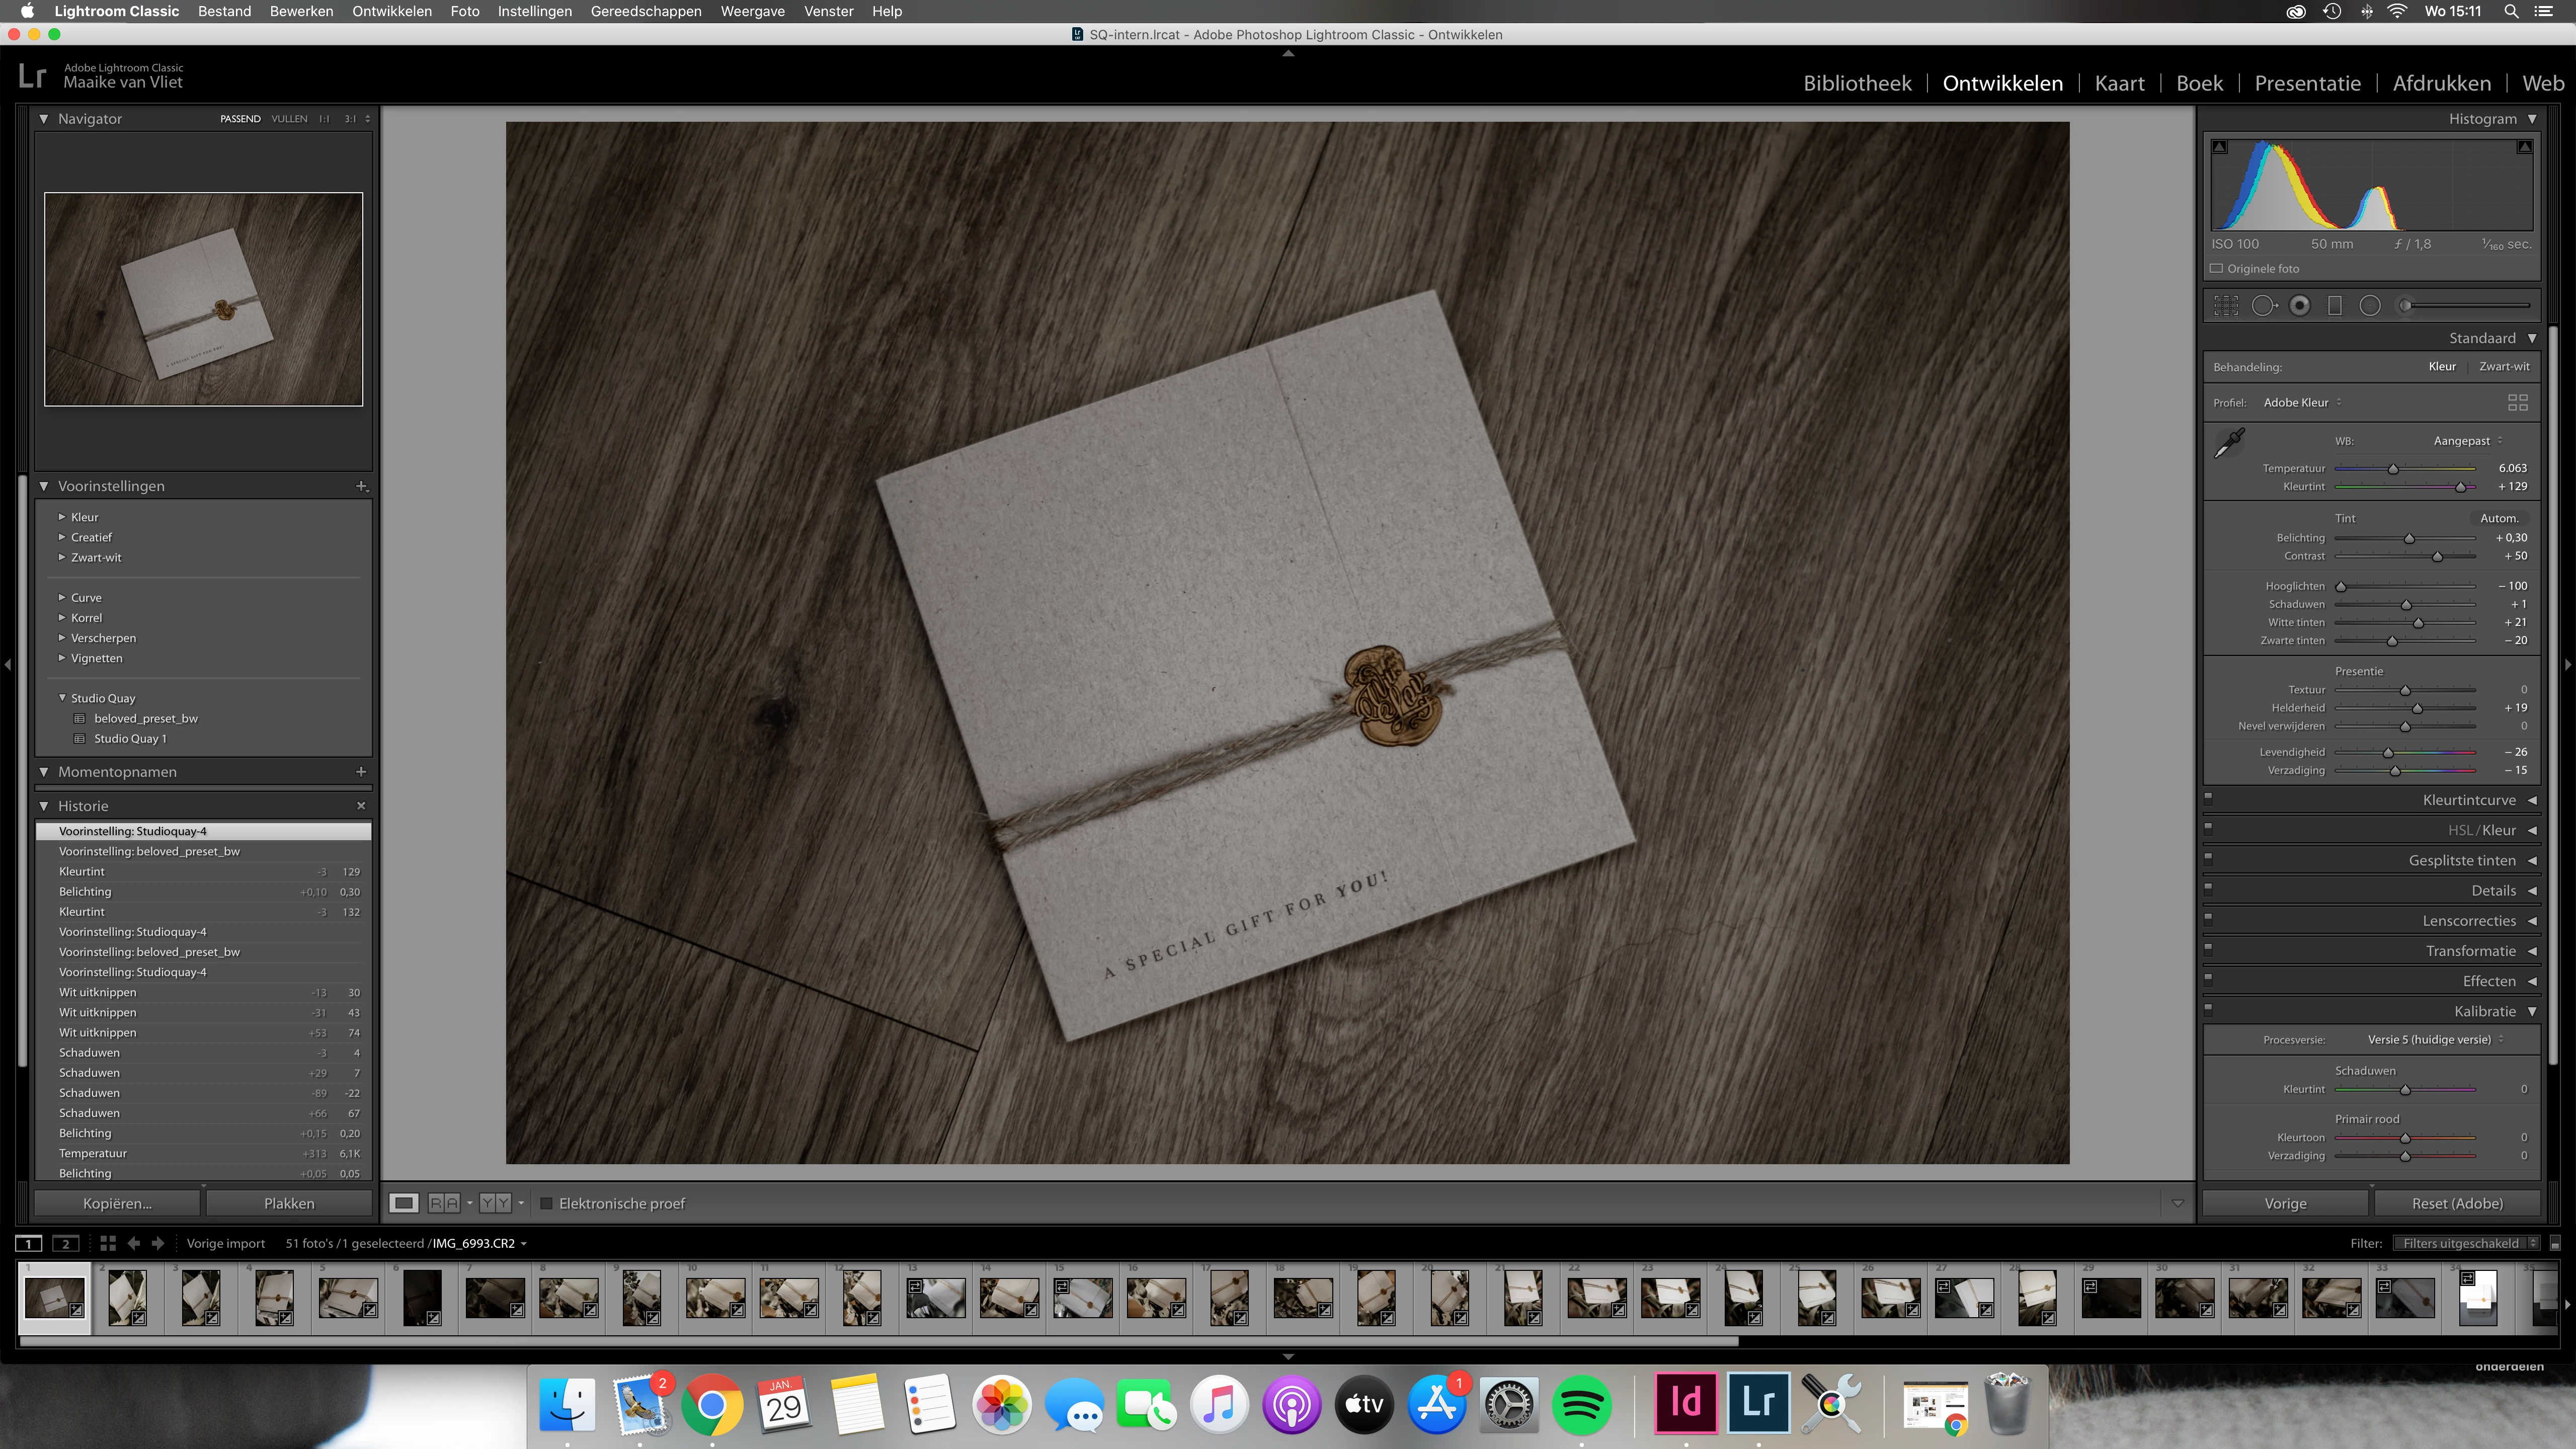The height and width of the screenshot is (1449, 2576).
Task: Open the Ontwikkelen menu in menu bar
Action: [x=391, y=11]
